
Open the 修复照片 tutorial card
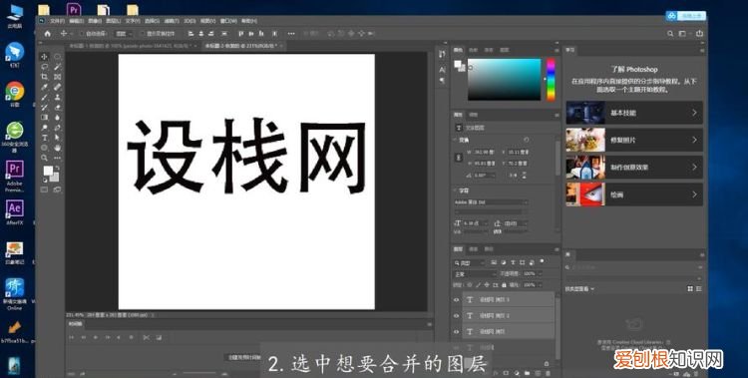(634, 141)
